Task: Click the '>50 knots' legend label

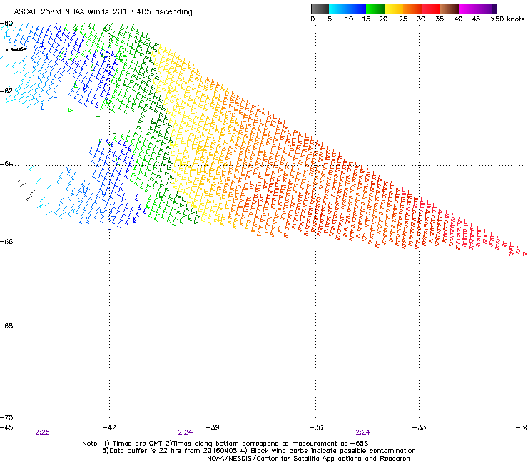Action: [x=507, y=19]
